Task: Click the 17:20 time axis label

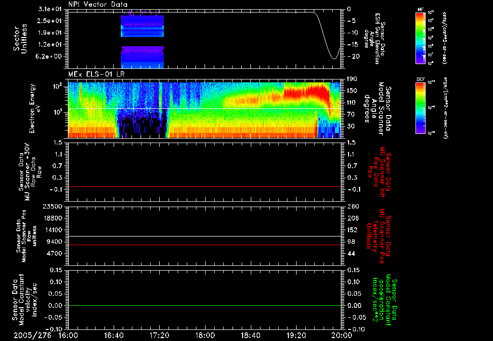Action: tap(159, 335)
